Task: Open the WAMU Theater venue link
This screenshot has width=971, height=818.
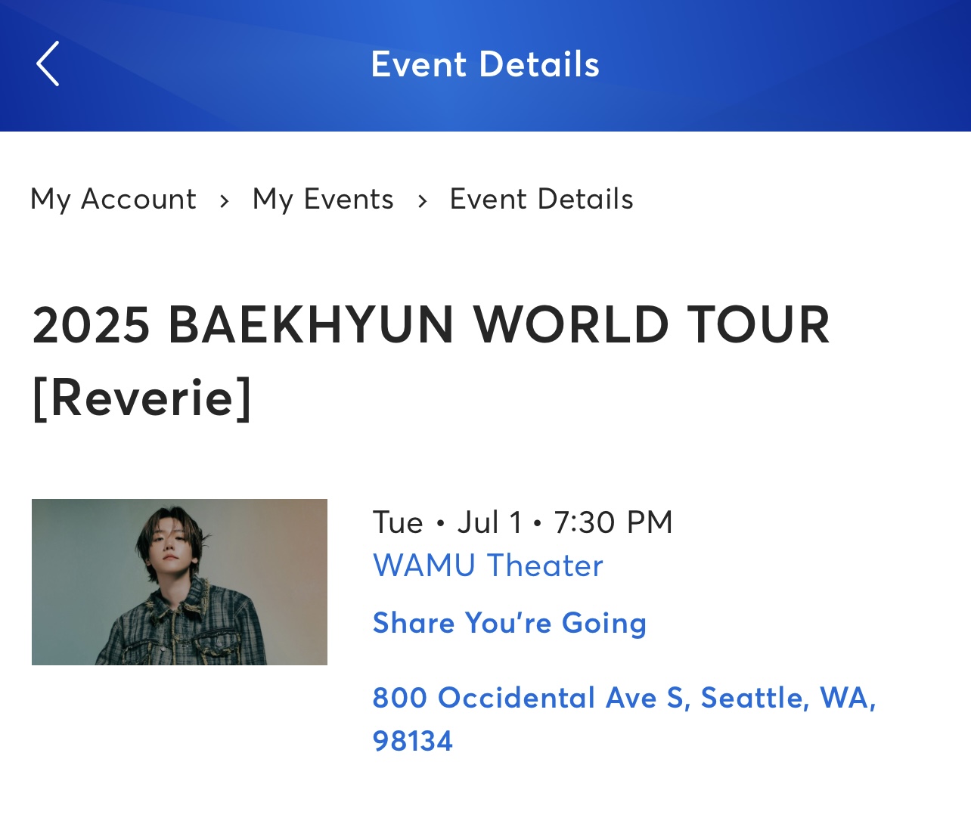Action: [x=488, y=565]
